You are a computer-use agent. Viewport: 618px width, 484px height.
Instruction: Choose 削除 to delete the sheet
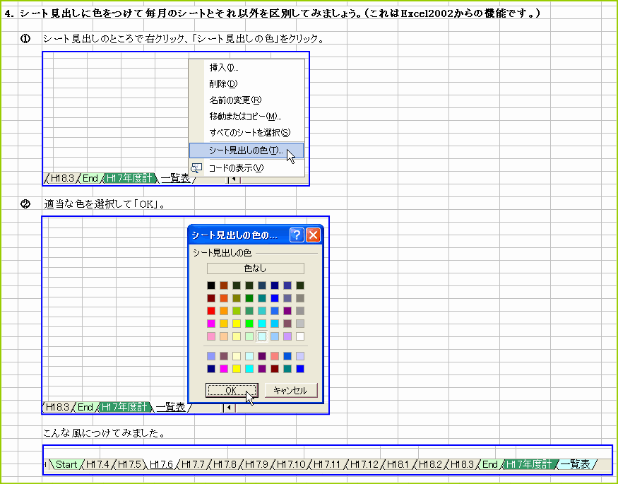click(223, 83)
